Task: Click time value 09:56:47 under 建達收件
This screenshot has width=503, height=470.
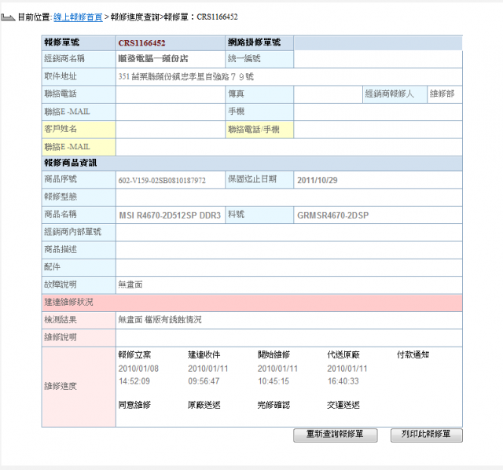Action: (x=204, y=381)
